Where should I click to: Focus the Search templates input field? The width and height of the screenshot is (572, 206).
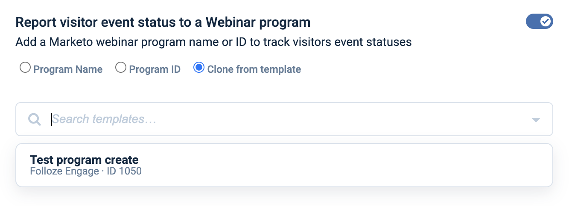coord(290,119)
